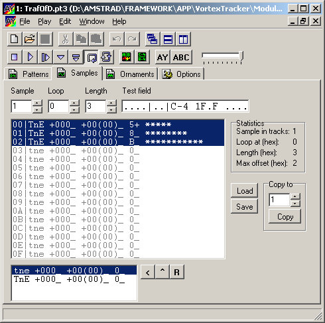Click the '<' button below sample list

148,272
